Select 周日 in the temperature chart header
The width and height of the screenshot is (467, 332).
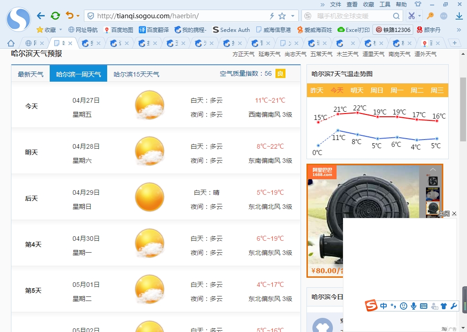[377, 90]
